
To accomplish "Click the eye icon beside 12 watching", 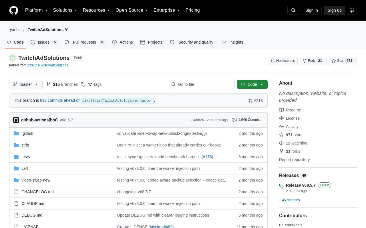I will [281, 143].
